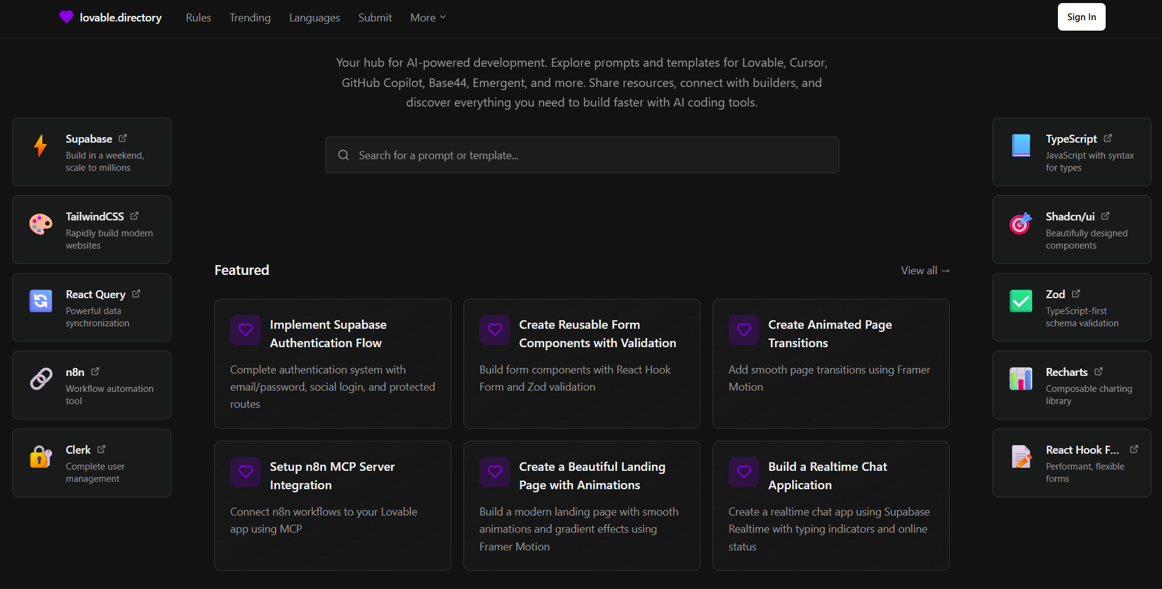Click the n8n chain link icon
Screen dimensions: 1162x589
pos(41,379)
